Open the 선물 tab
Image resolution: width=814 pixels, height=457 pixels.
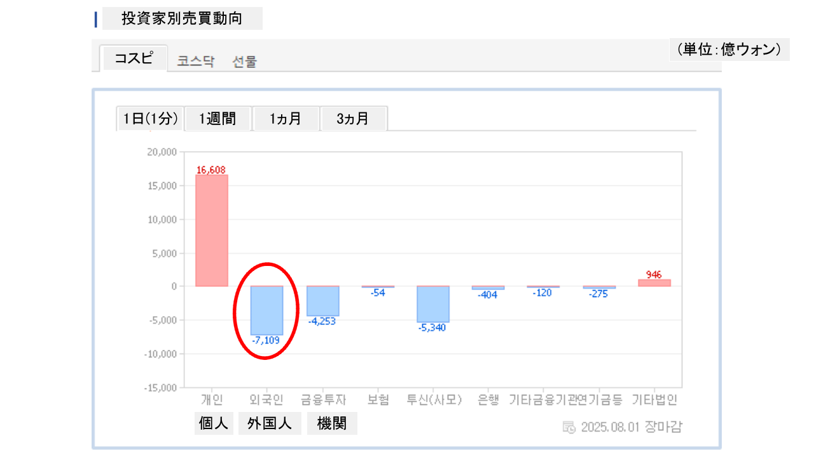[245, 62]
